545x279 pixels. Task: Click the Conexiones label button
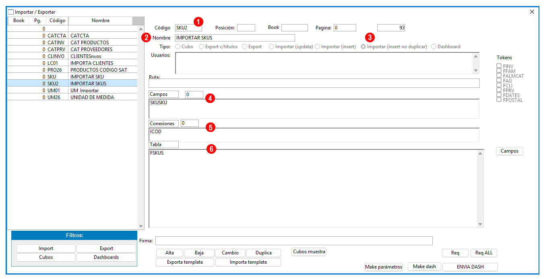coord(163,123)
